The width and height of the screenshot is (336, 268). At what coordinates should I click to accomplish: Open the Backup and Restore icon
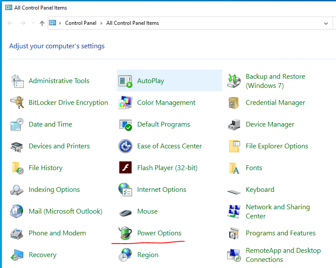pyautogui.click(x=234, y=81)
